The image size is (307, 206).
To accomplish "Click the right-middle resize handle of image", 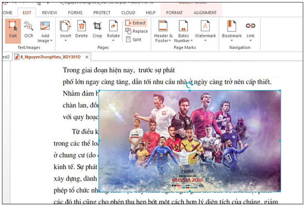I will coord(280,140).
